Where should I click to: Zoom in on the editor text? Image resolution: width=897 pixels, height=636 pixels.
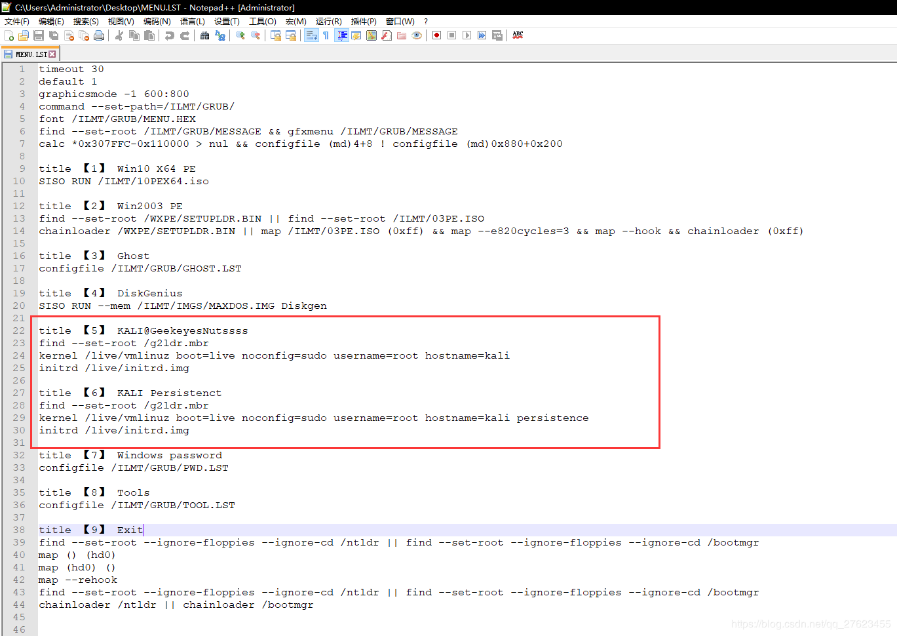point(240,35)
